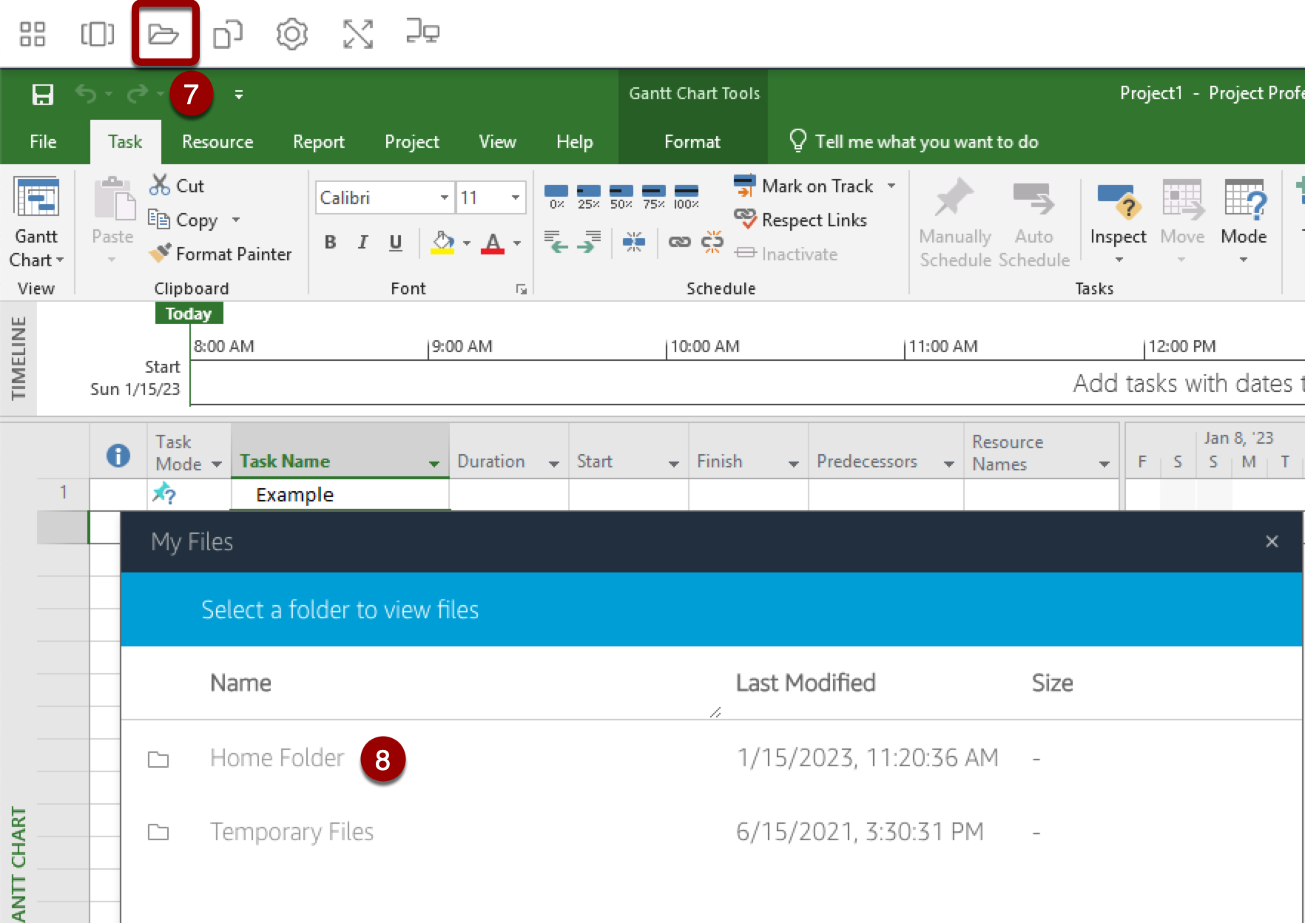Toggle italic formatting
Image resolution: width=1305 pixels, height=923 pixels.
(x=362, y=243)
